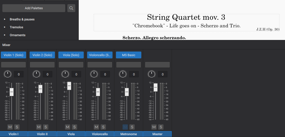Expand the Ornaments palette

pos(5,35)
